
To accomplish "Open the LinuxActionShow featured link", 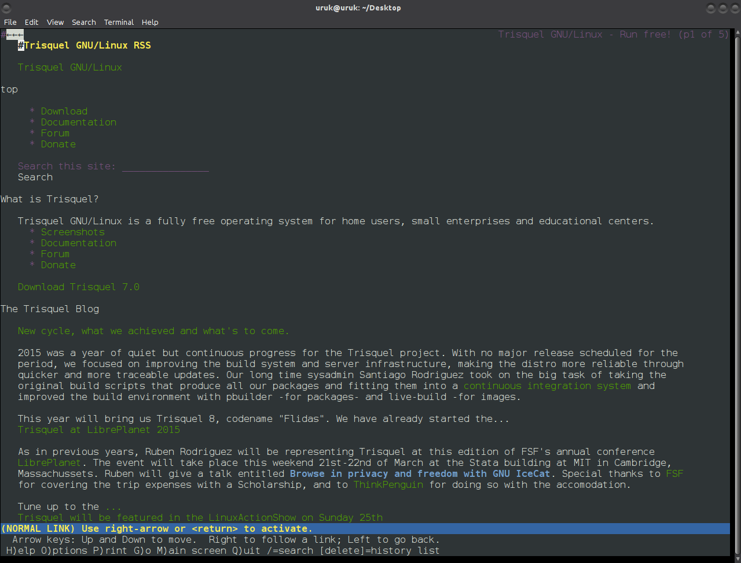I will coord(200,517).
